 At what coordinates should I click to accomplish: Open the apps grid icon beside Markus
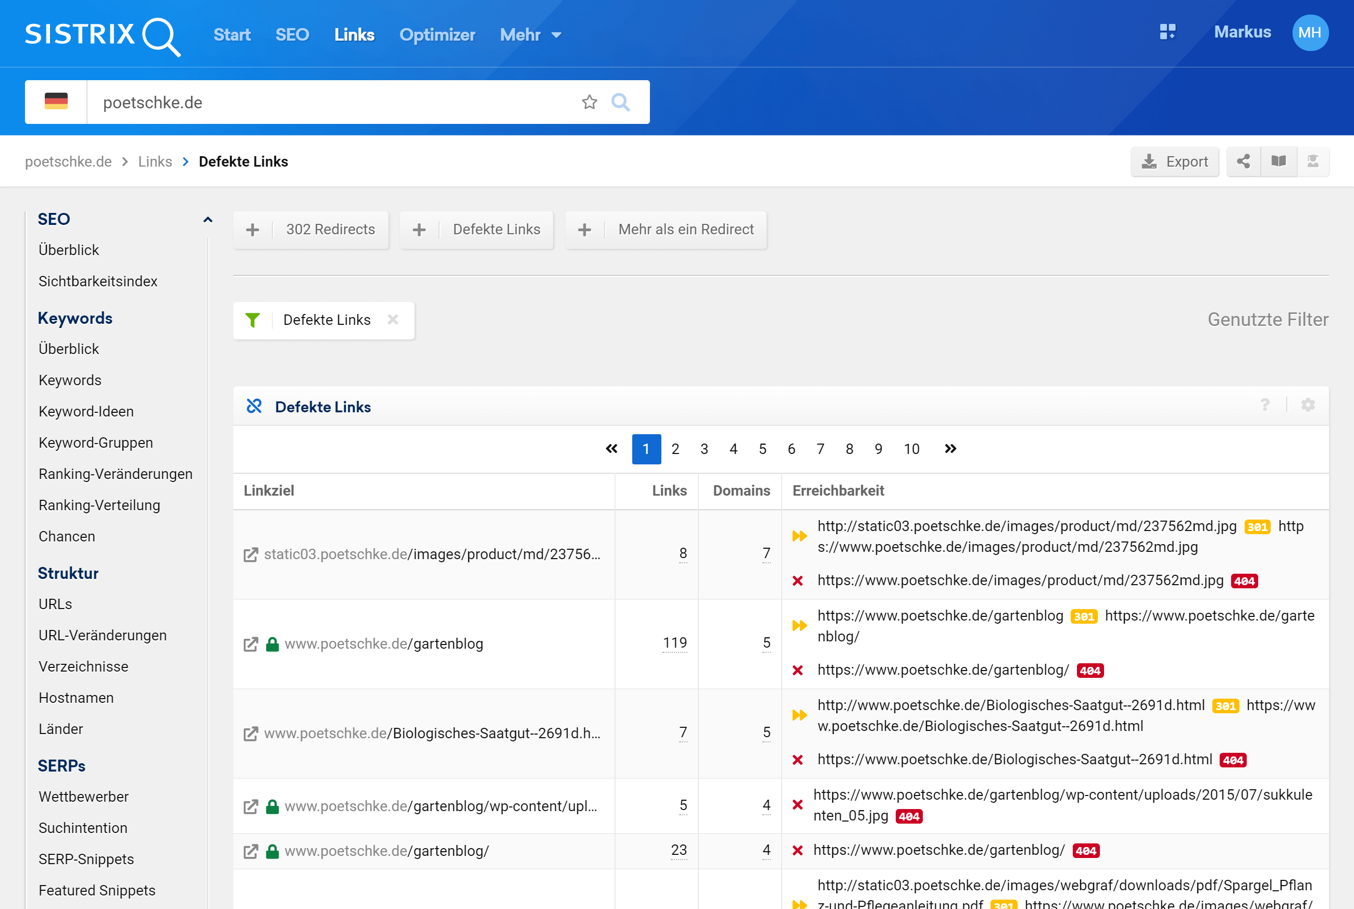(1167, 32)
